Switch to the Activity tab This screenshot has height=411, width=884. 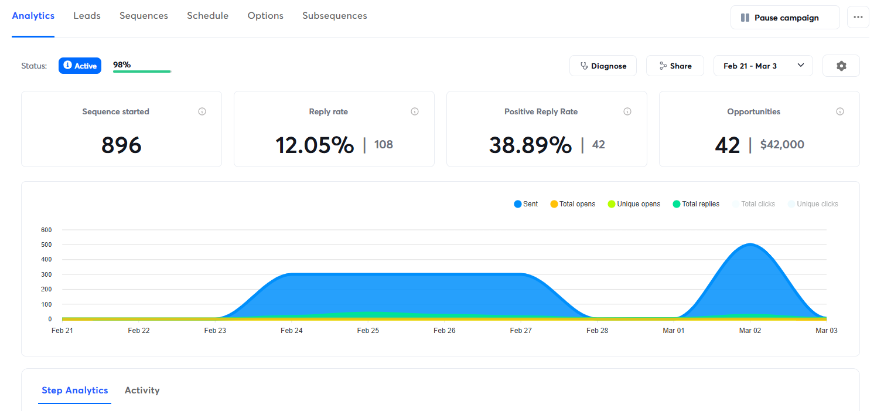point(142,390)
